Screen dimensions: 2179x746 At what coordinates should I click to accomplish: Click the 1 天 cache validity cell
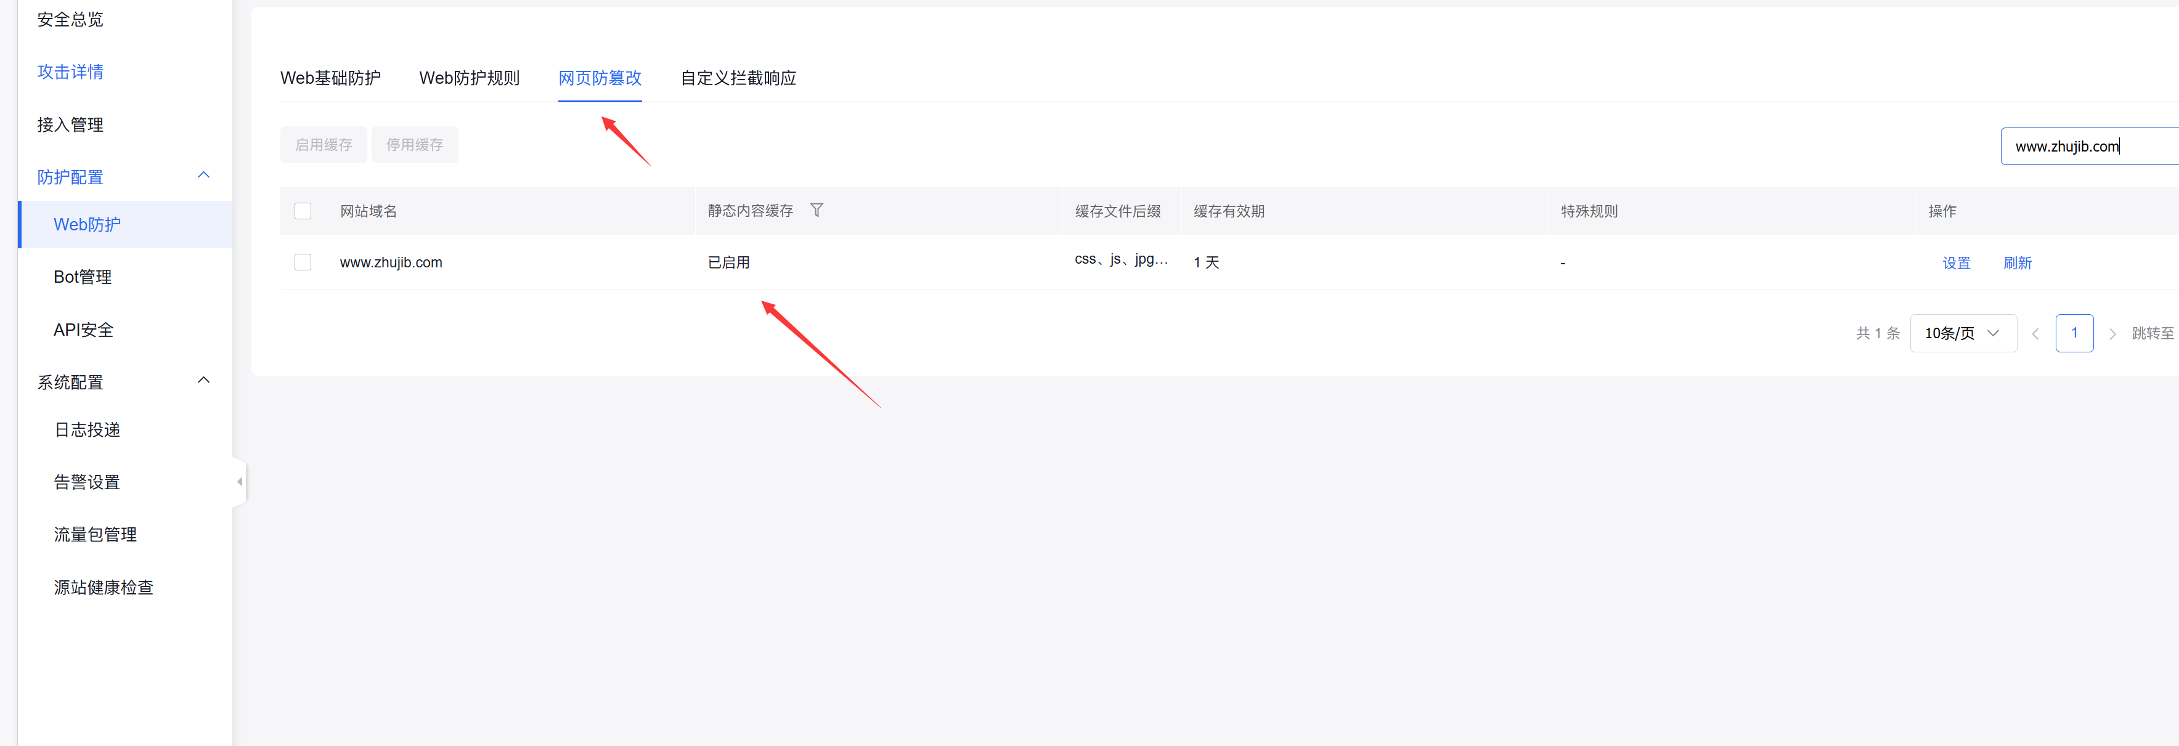click(1206, 262)
